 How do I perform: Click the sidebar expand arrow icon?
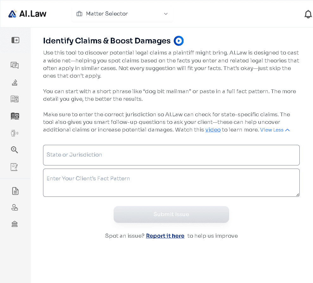coord(15,40)
